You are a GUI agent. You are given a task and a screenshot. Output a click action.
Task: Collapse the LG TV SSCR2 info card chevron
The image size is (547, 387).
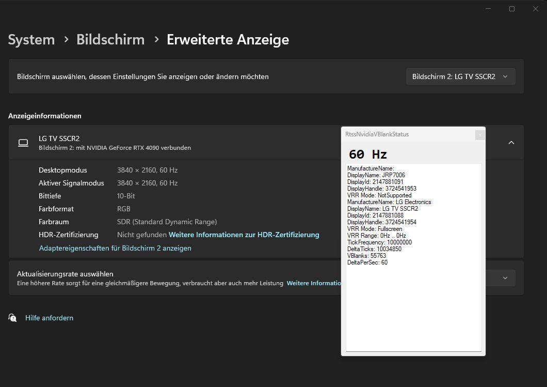[511, 143]
